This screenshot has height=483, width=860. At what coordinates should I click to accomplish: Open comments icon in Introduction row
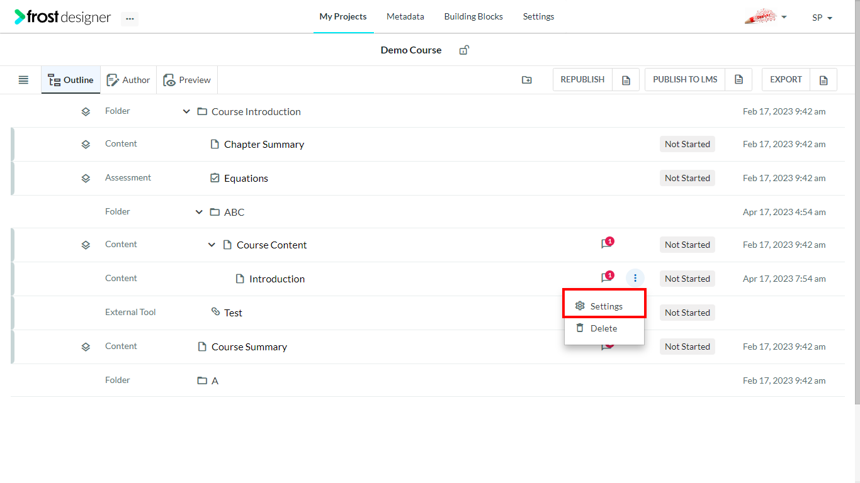click(x=607, y=277)
